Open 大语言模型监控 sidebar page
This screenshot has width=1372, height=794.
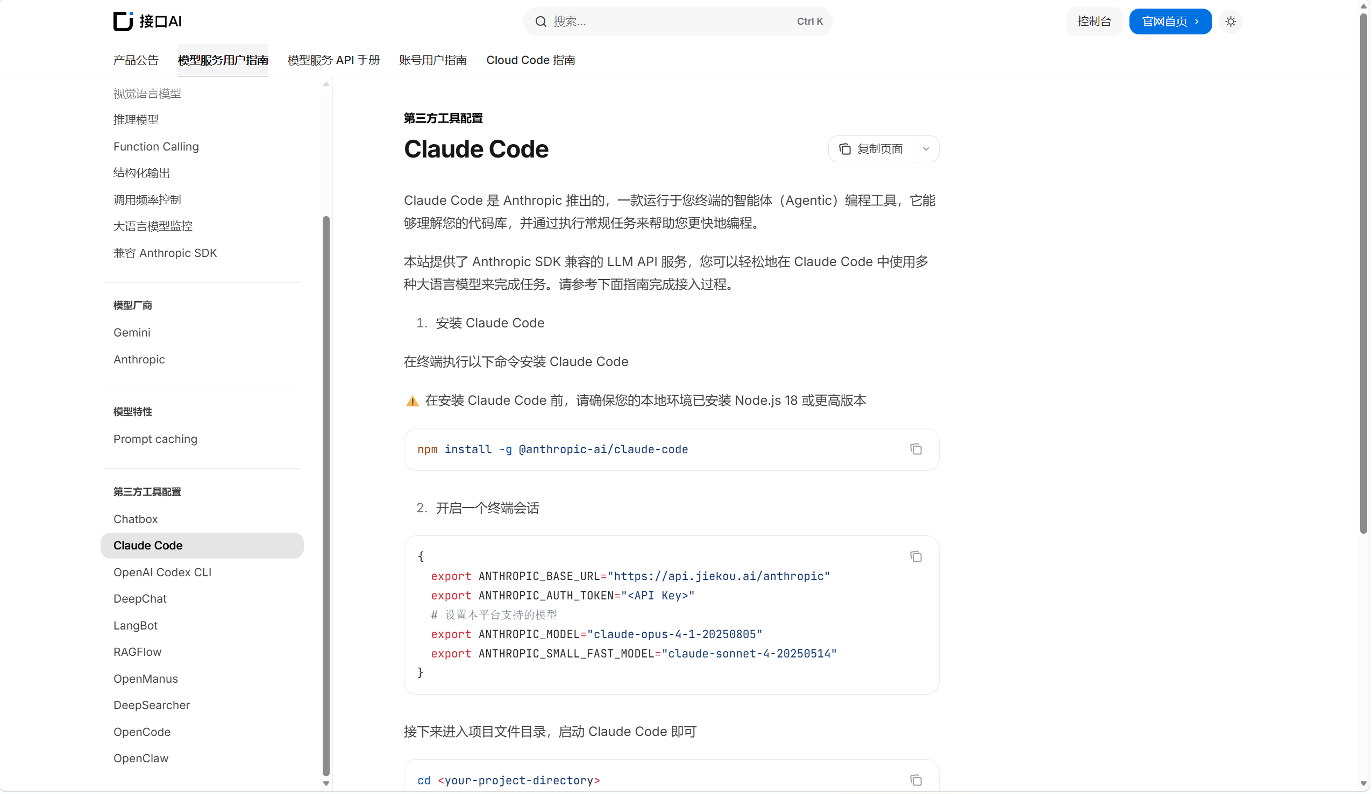point(153,226)
